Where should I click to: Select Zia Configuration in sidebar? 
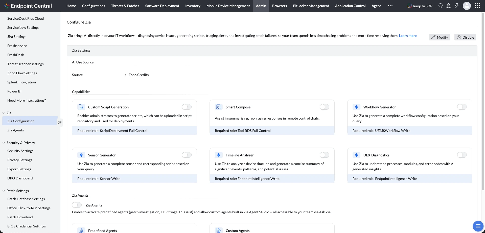[x=30, y=121]
